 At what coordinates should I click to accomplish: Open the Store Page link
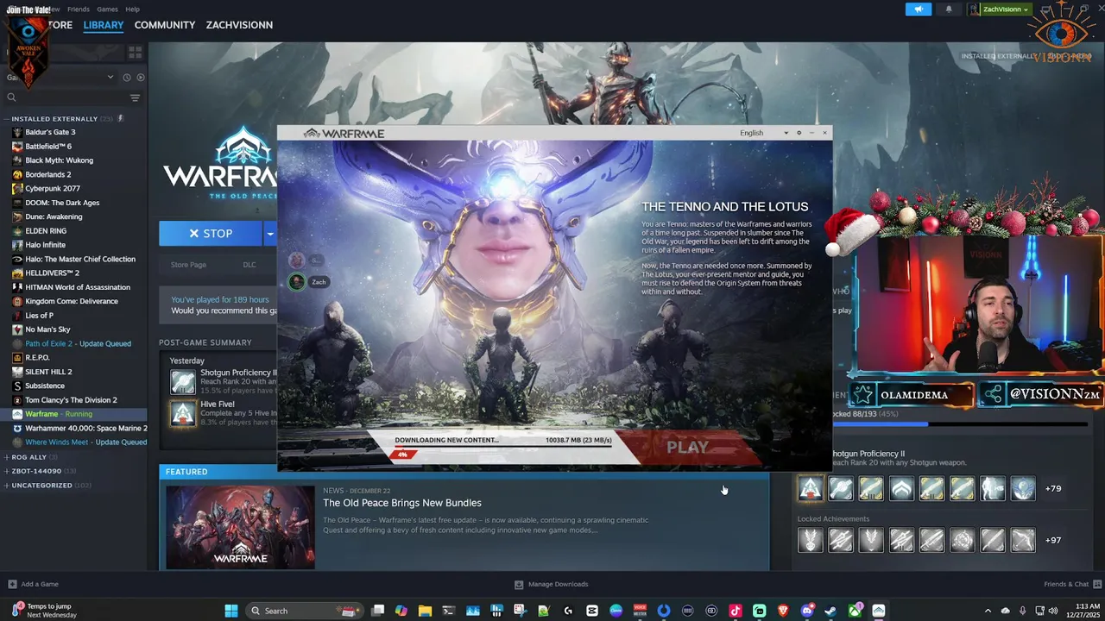tap(188, 265)
